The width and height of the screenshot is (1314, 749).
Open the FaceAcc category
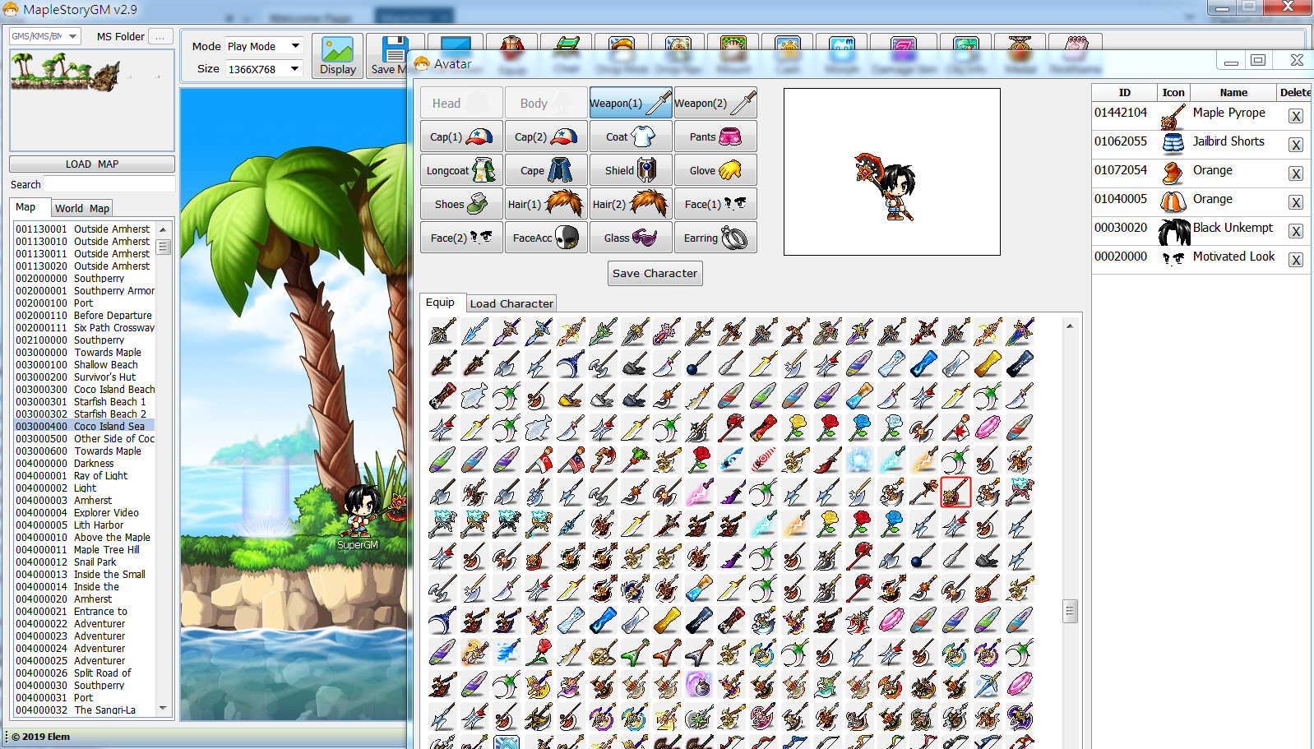(x=546, y=238)
